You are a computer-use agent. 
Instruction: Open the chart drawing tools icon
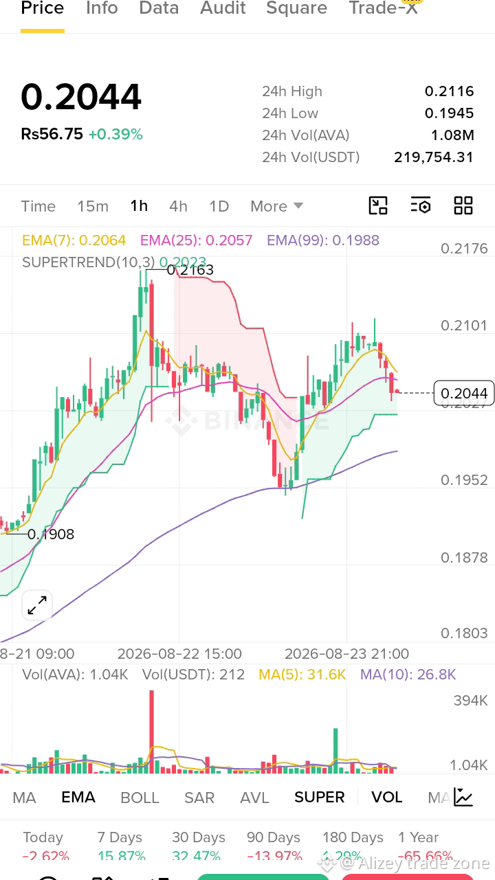point(378,205)
